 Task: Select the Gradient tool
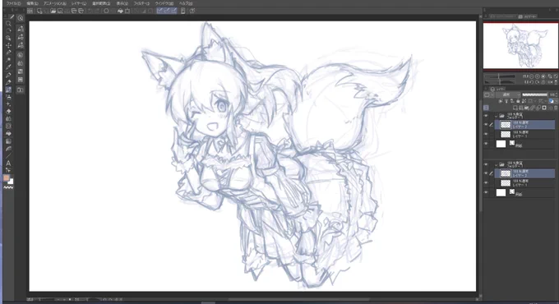click(8, 140)
